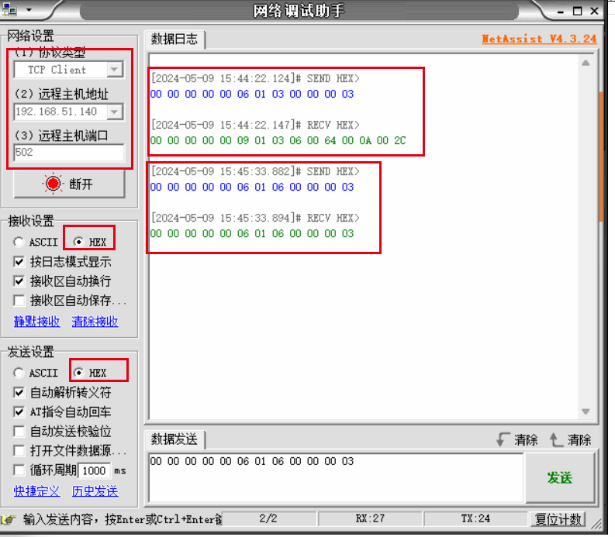
Task: Select HEX in receive settings
Action: point(90,243)
